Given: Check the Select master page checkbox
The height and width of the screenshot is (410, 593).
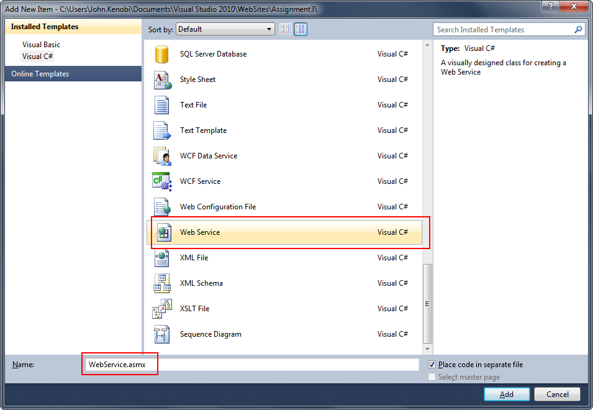Looking at the screenshot, I should (x=432, y=377).
